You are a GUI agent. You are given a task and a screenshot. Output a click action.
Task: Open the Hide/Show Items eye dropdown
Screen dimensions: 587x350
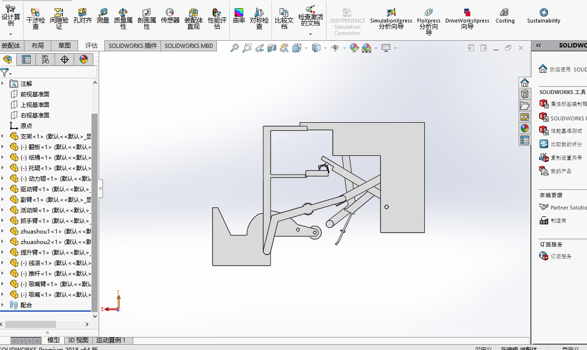tap(344, 48)
